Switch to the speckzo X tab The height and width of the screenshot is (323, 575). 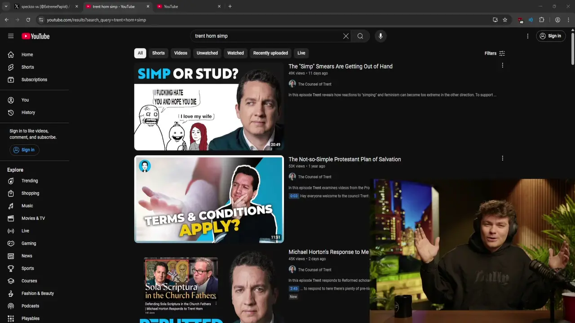45,7
